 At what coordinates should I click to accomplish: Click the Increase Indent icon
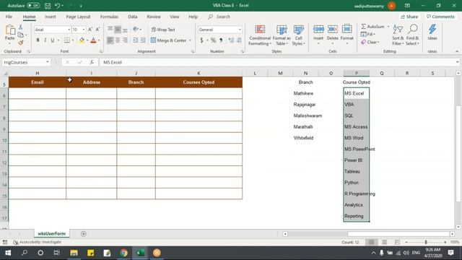(143, 40)
